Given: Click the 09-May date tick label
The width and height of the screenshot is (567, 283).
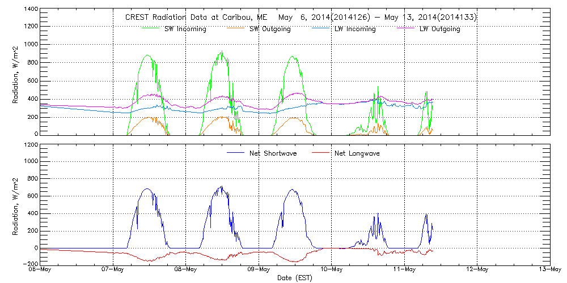Looking at the screenshot, I should (x=259, y=269).
